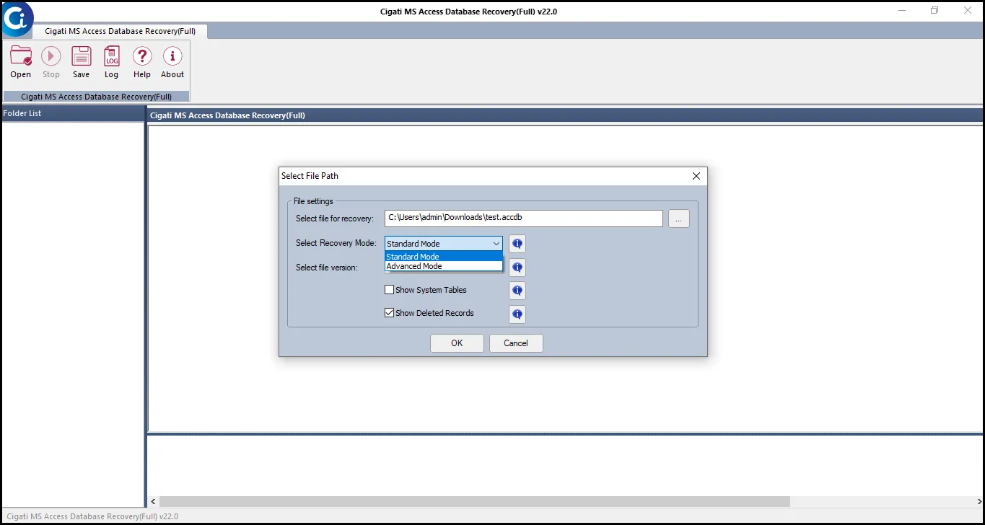Click the "Select file for recovery:" label

(x=335, y=219)
